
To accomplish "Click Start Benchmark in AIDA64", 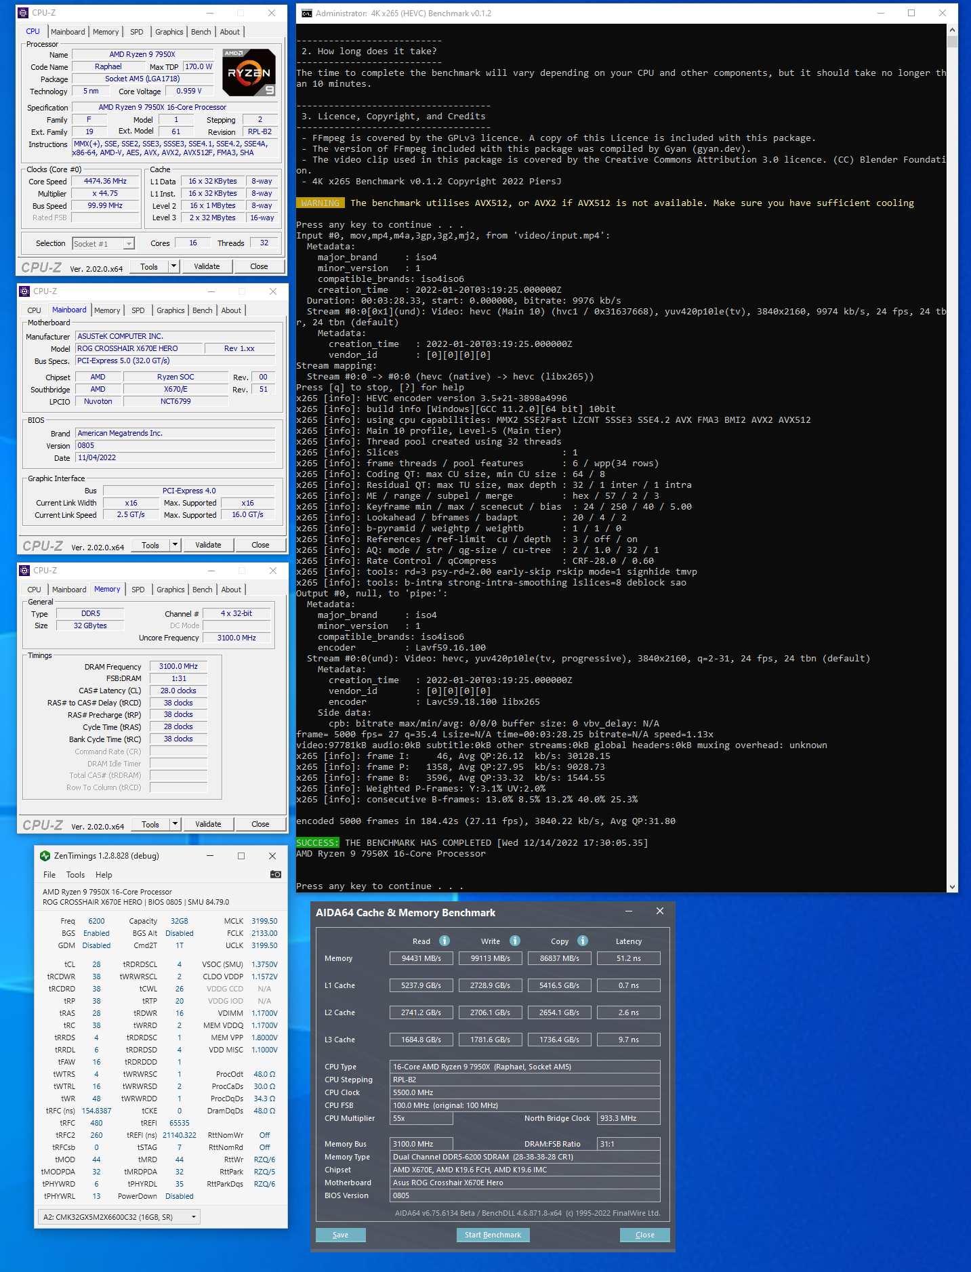I will point(493,1235).
